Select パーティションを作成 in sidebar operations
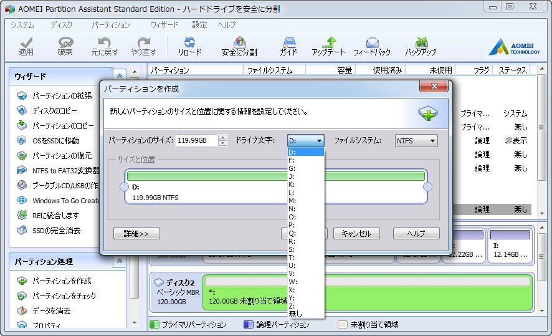The image size is (552, 336). [54, 281]
